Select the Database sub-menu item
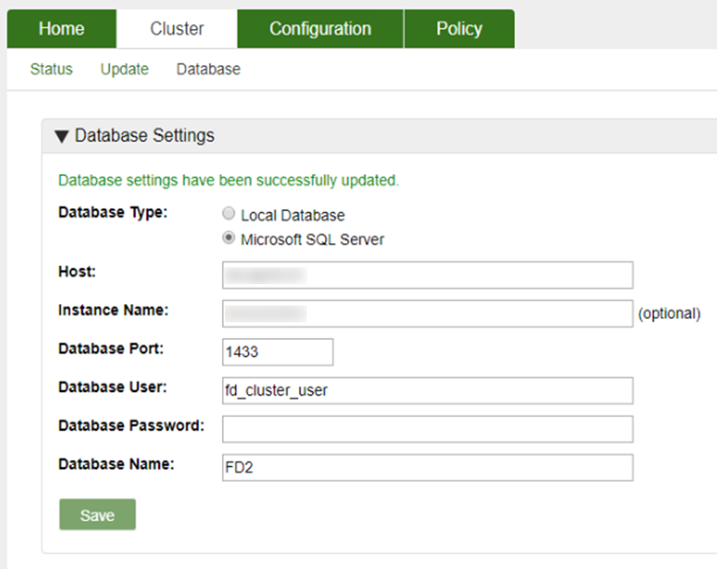 207,69
